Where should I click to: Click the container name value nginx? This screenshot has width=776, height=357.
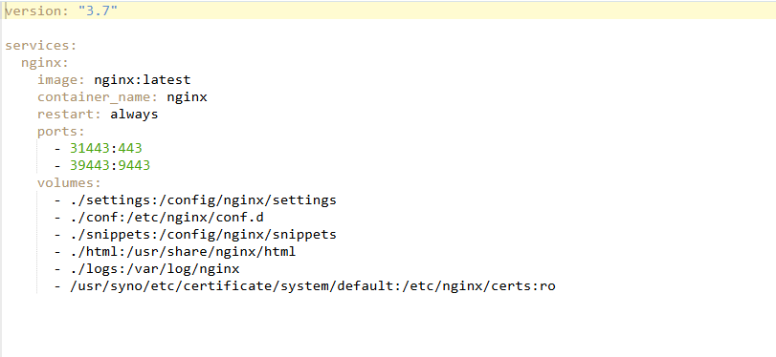(187, 96)
